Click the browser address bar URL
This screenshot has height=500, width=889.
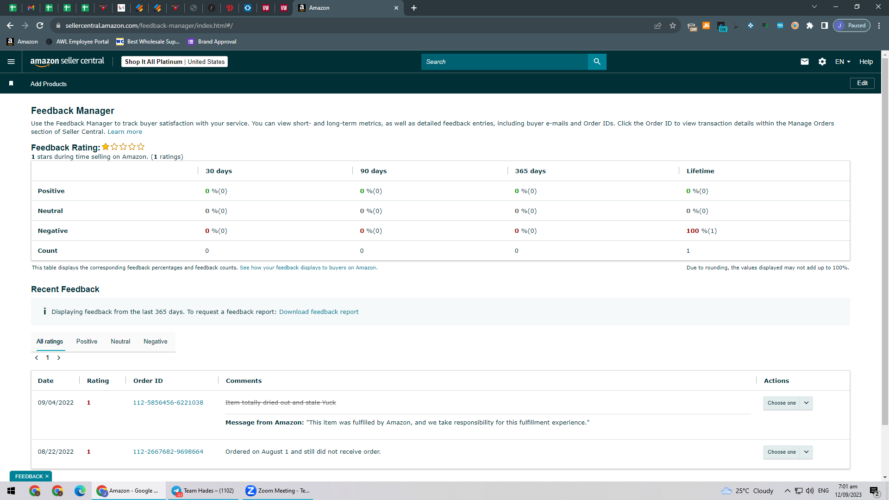[x=149, y=26]
